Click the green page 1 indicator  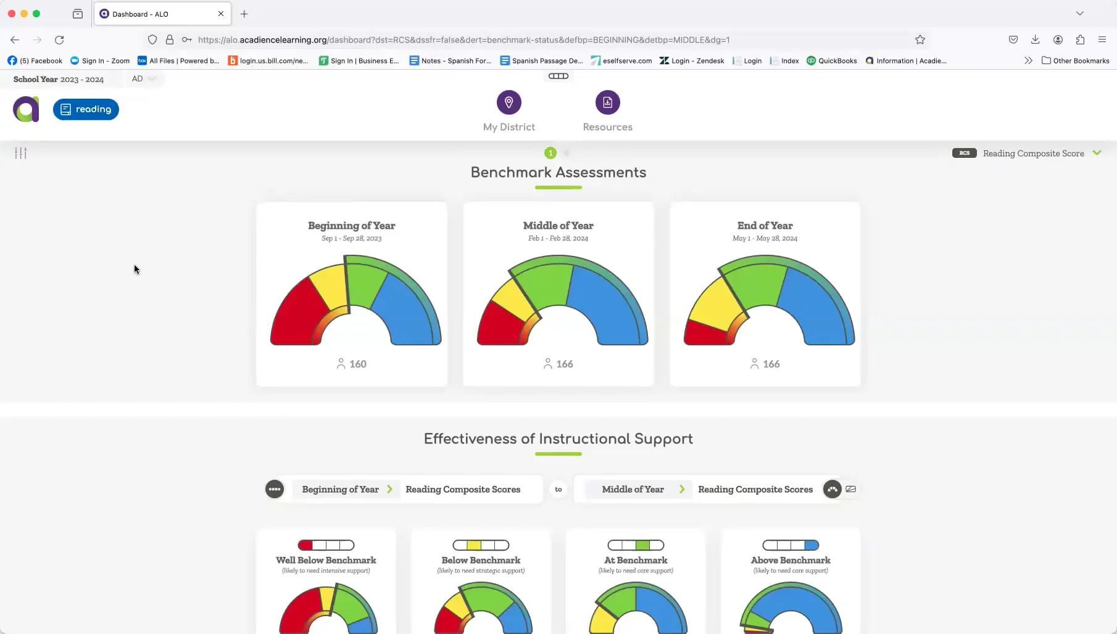coord(550,153)
